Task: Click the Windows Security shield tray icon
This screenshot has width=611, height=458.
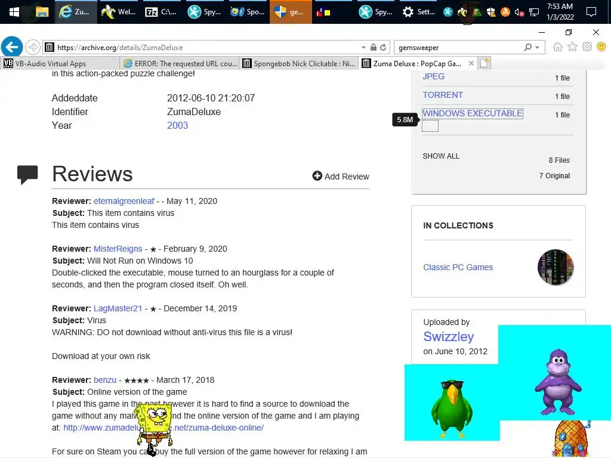Action: [x=491, y=13]
